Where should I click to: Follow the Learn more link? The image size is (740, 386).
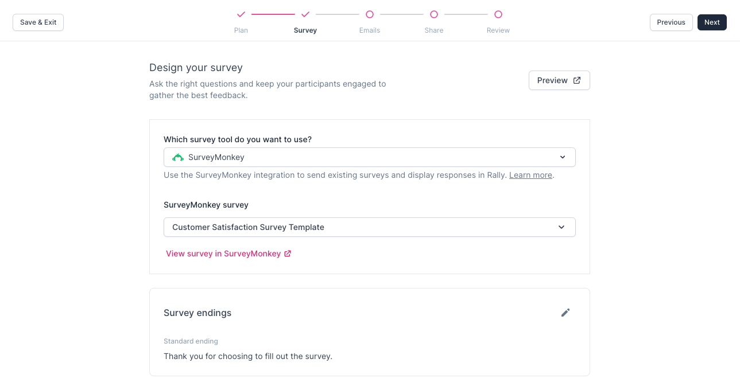[x=530, y=175]
